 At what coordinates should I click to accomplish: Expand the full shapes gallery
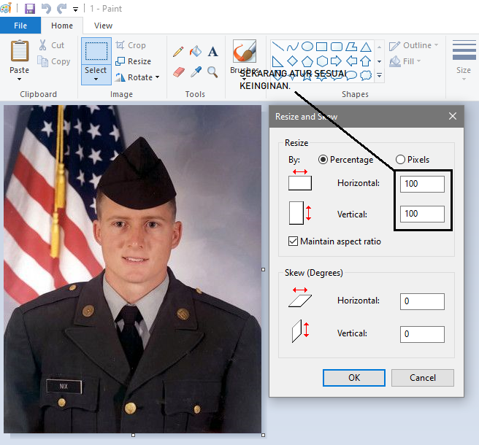(x=379, y=75)
